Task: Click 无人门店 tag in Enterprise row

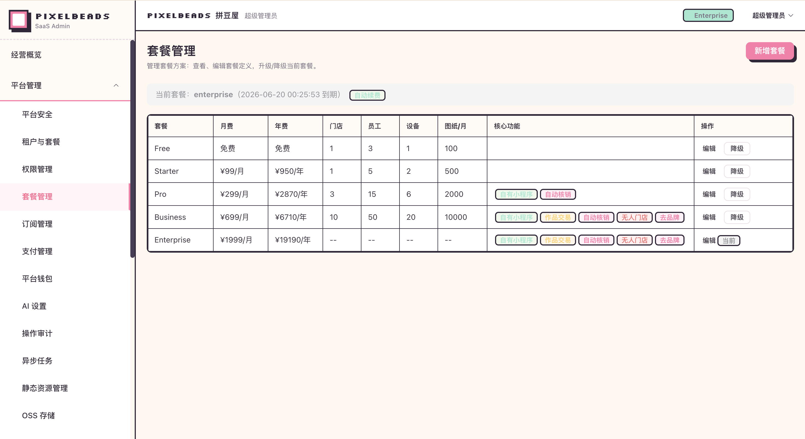Action: pos(634,240)
